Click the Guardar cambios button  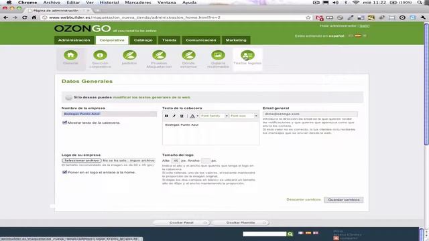point(344,199)
